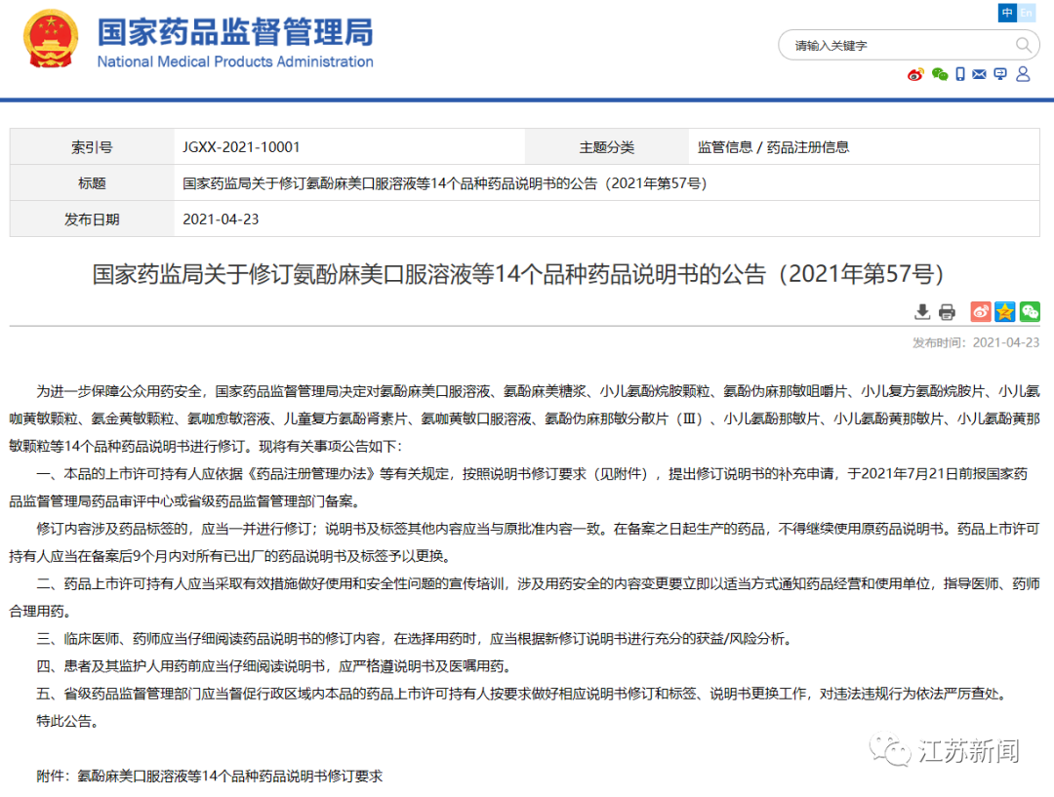Open the mobile phone icon in the header
This screenshot has height=797, width=1054.
pyautogui.click(x=960, y=74)
